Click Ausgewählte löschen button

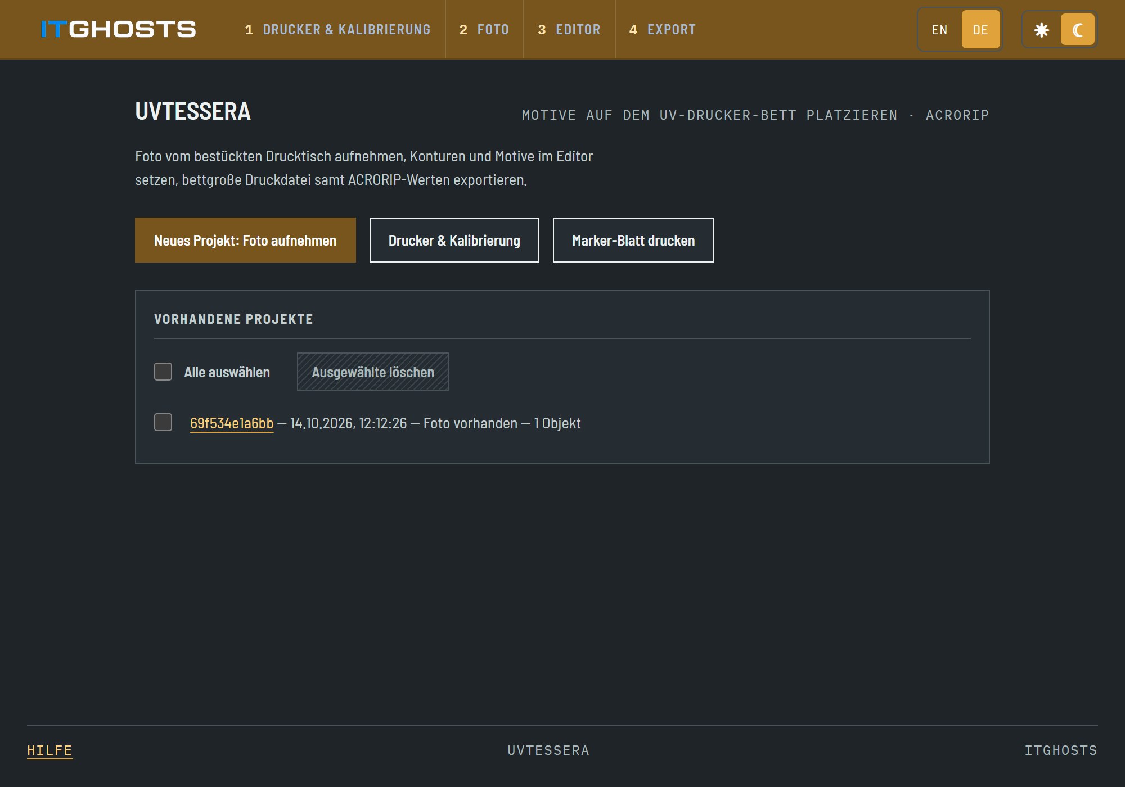click(x=373, y=372)
